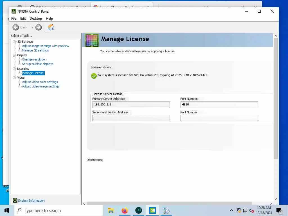Click the Display category label
This screenshot has width=288, height=216.
22,55
